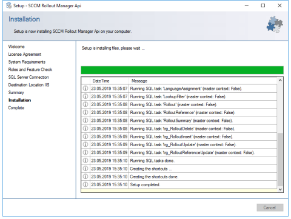
Task: Click info icon beside 'Running SQL tasks done'
Action: click(85, 160)
